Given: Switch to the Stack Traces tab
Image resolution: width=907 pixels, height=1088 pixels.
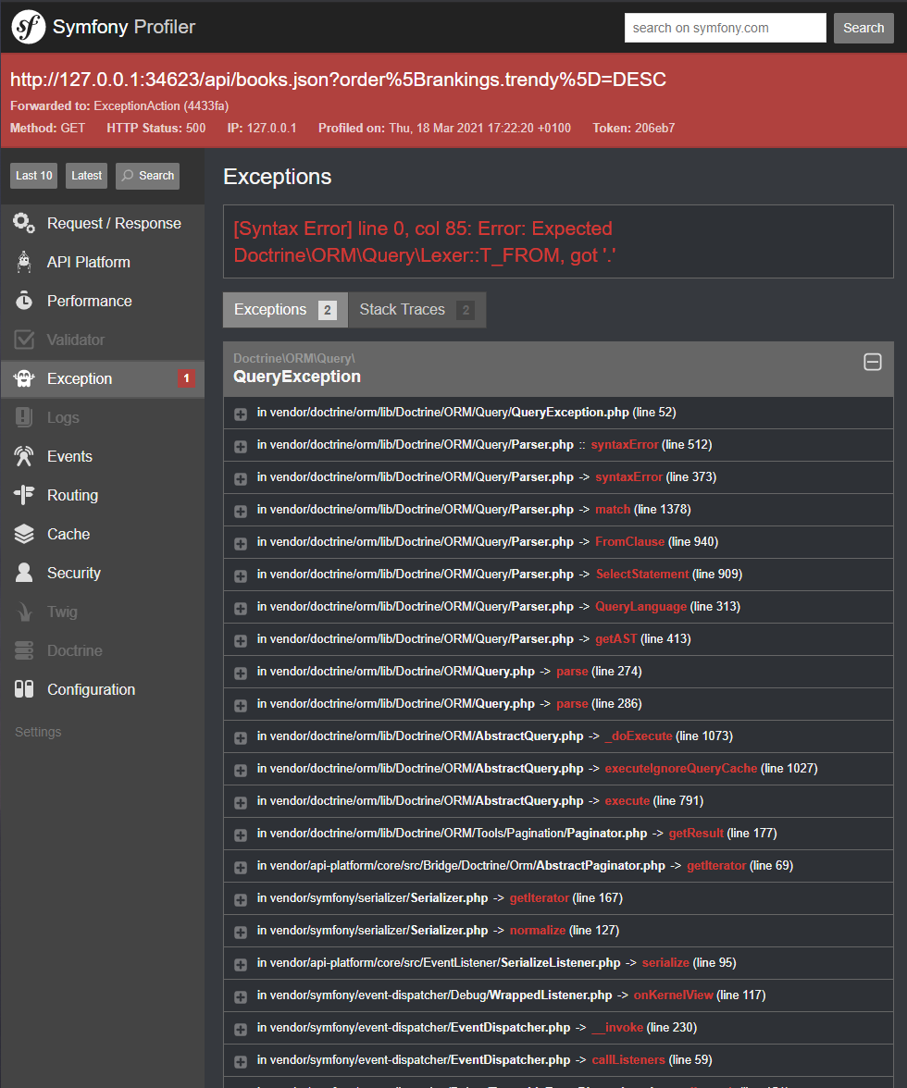Looking at the screenshot, I should [416, 309].
